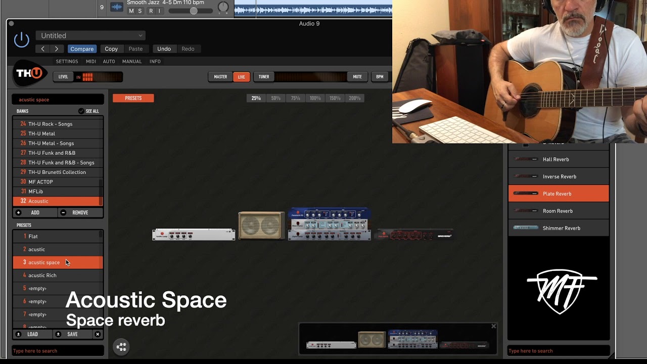Viewport: 647px width, 364px height.
Task: Toggle the LIVE mode button
Action: pos(242,77)
